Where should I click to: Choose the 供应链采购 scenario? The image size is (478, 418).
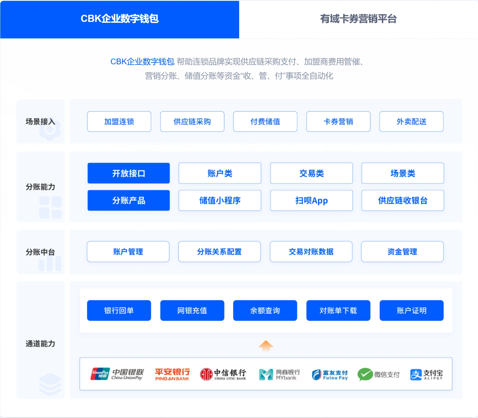coord(192,121)
